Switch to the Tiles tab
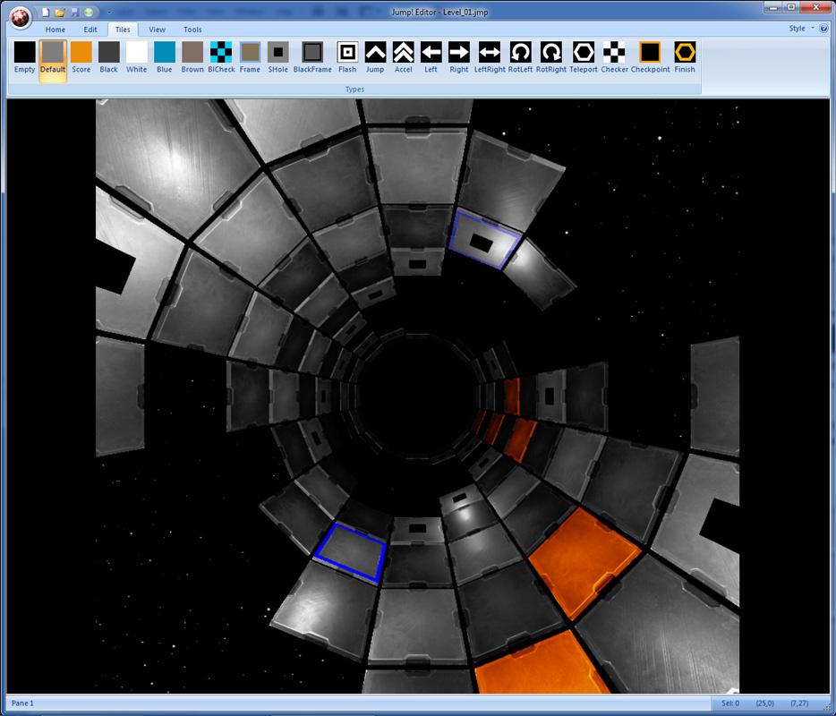 (x=123, y=30)
